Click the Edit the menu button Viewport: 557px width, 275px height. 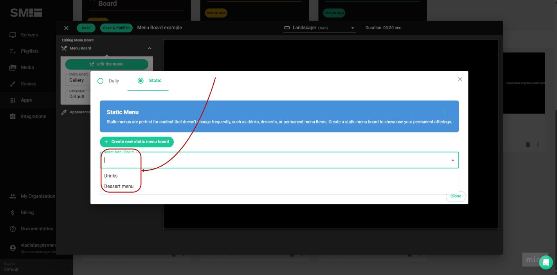107,64
